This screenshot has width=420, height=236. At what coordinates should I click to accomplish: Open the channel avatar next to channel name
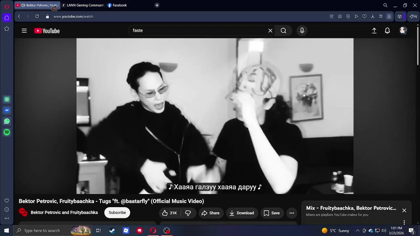(23, 212)
